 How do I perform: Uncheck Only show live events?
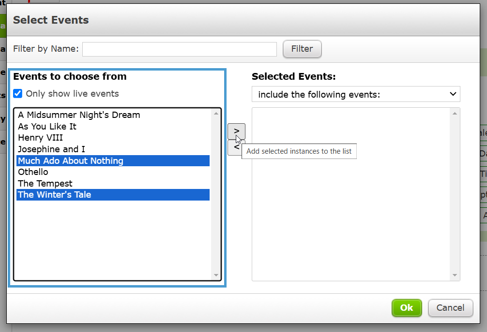pos(18,93)
